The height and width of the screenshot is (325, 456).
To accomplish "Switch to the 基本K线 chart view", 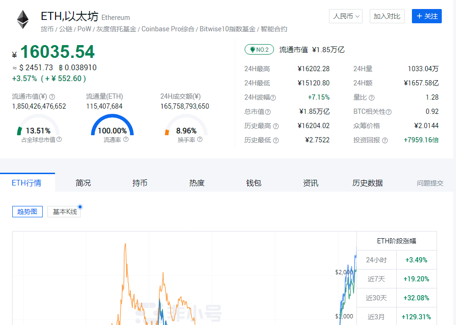I will pos(64,211).
